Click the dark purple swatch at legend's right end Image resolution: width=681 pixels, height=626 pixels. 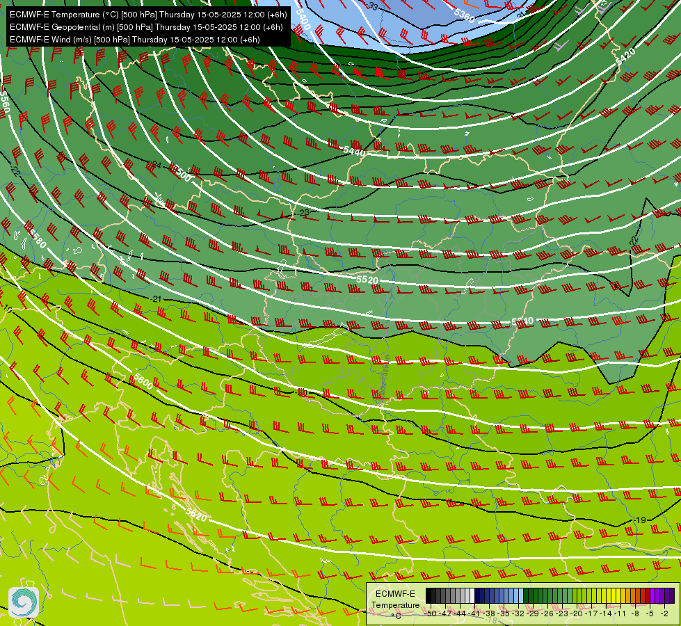click(x=672, y=595)
